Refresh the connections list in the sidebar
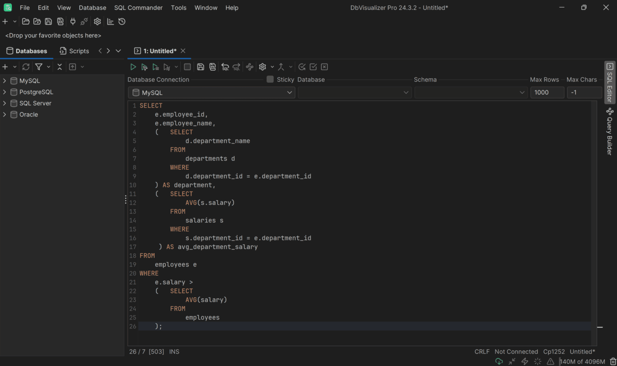The width and height of the screenshot is (617, 366). 26,66
